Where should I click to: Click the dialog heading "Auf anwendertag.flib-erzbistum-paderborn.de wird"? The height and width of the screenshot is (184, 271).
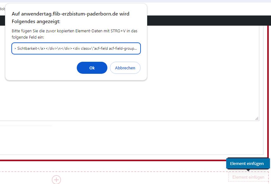70,14
